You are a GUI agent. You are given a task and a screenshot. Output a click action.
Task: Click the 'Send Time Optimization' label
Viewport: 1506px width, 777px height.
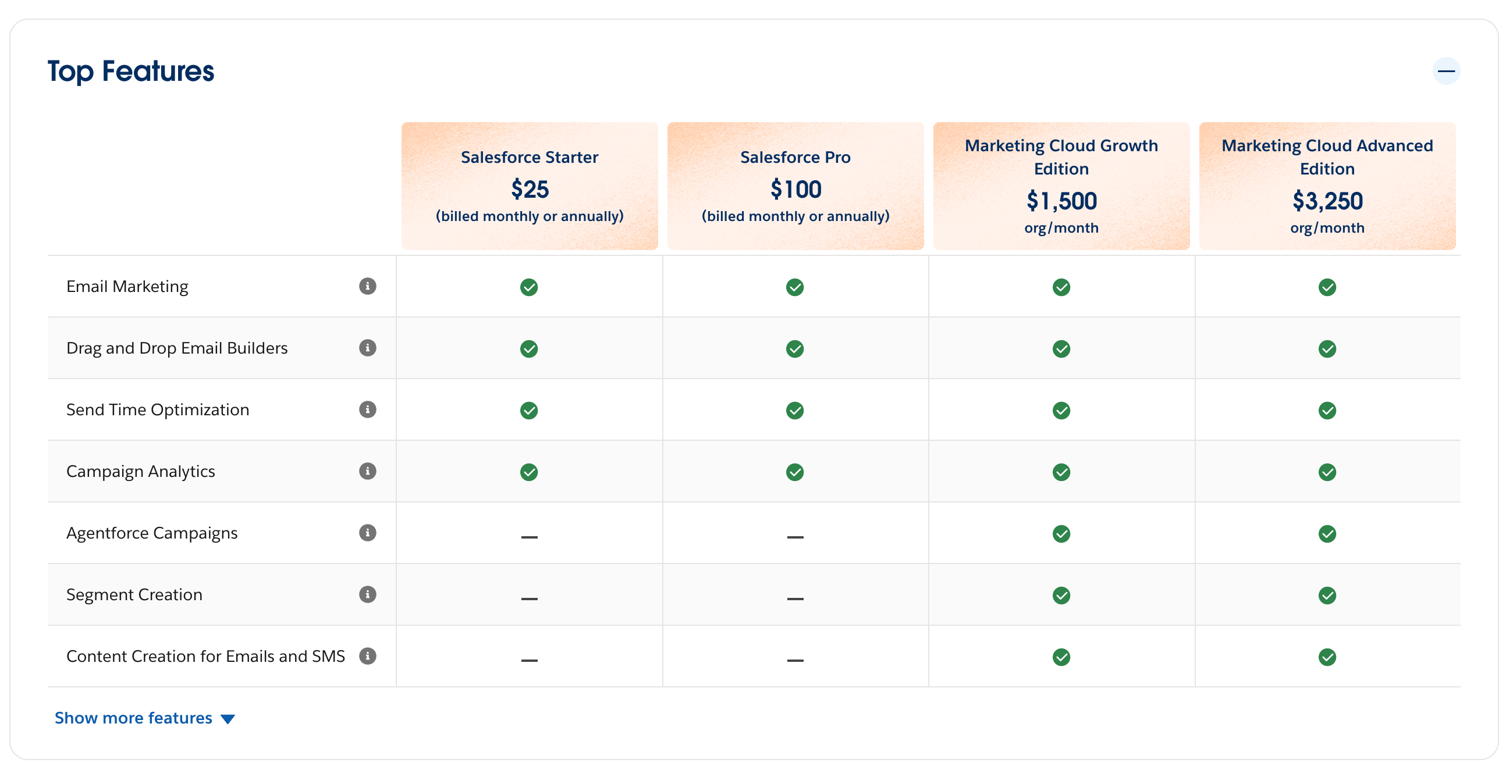tap(157, 410)
